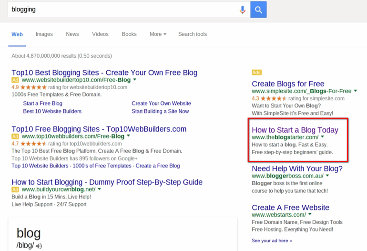Screen dimensions: 367x251
Task: Switch to the News tab
Action: [72, 34]
